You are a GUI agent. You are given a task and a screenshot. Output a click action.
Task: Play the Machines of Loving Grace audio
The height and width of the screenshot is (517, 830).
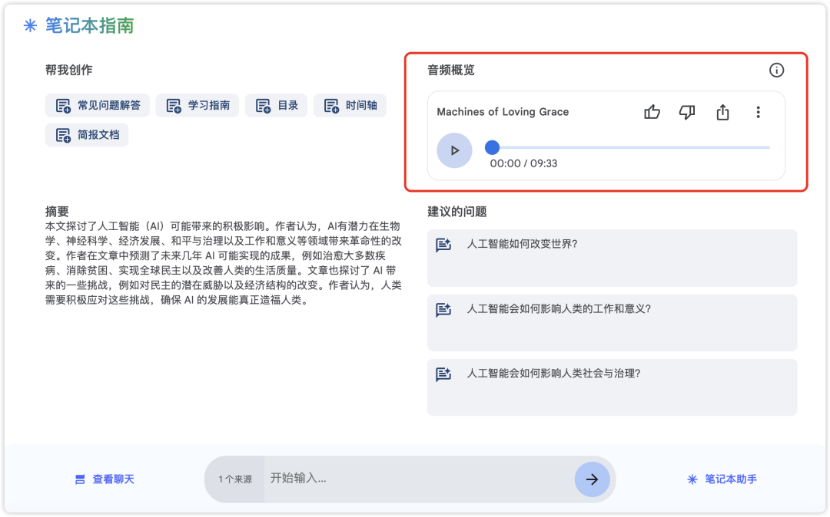tap(454, 150)
